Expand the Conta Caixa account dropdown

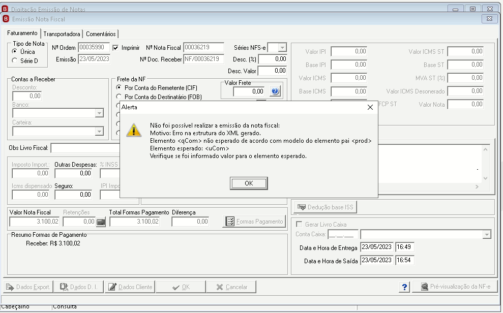[487, 235]
